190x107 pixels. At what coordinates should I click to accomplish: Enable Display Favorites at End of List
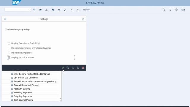click(x=9, y=43)
